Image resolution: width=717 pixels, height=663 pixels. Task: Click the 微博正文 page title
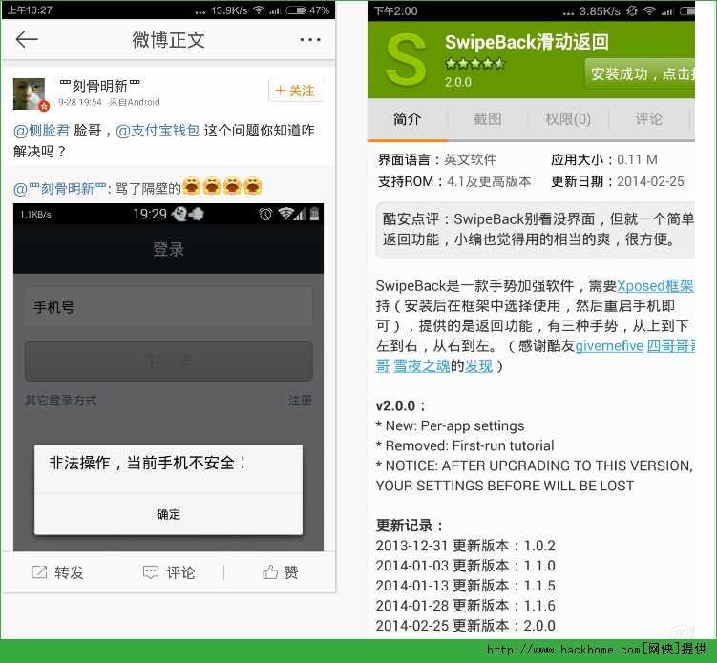pos(168,40)
